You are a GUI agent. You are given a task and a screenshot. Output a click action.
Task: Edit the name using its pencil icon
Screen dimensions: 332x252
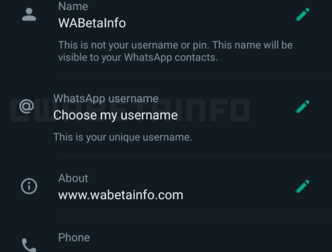click(x=303, y=15)
